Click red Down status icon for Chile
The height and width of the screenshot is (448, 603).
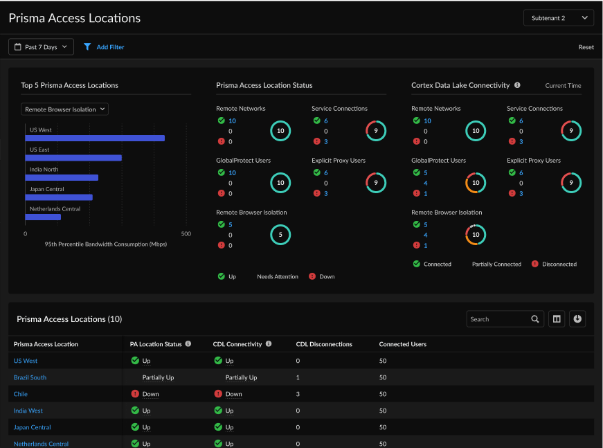click(135, 394)
